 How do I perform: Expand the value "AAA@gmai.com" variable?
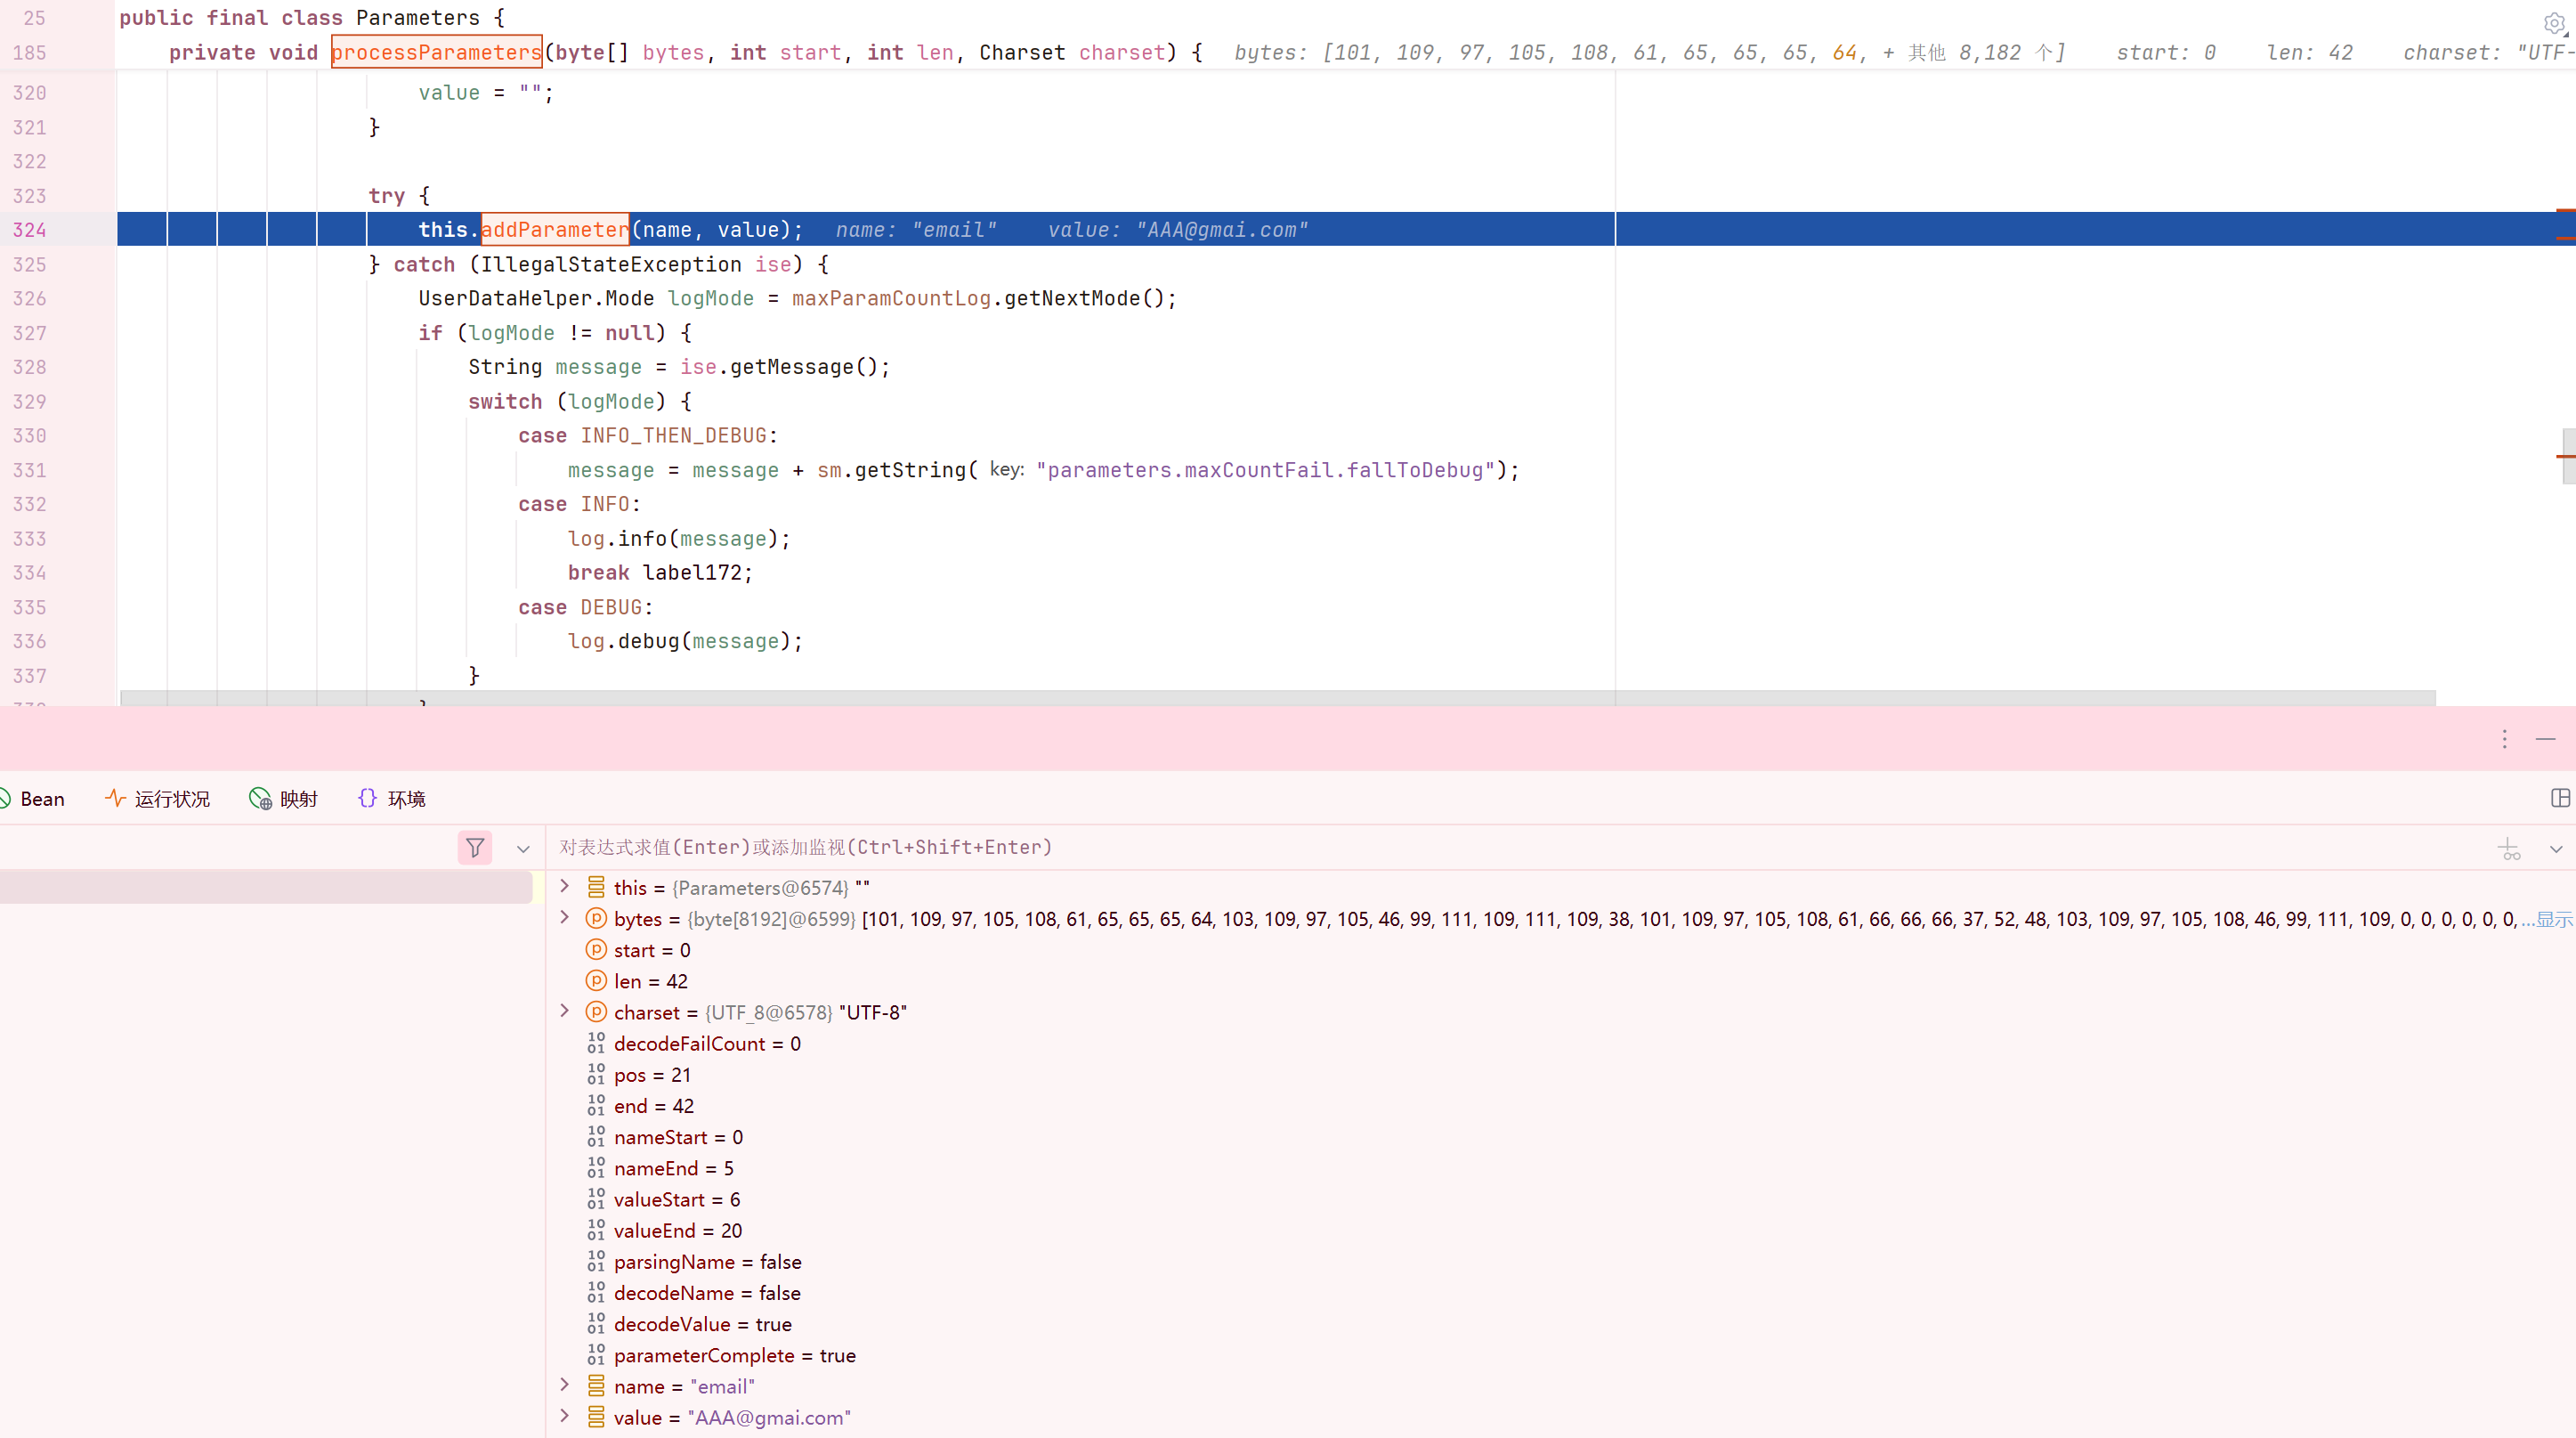point(565,1416)
